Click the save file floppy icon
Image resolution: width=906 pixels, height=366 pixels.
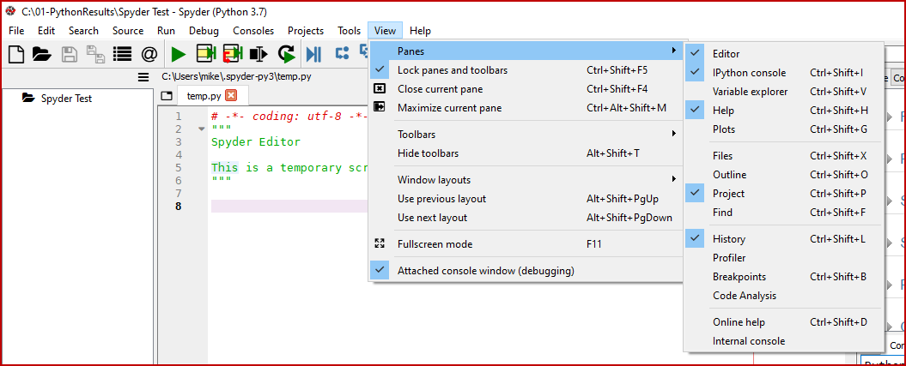point(70,54)
